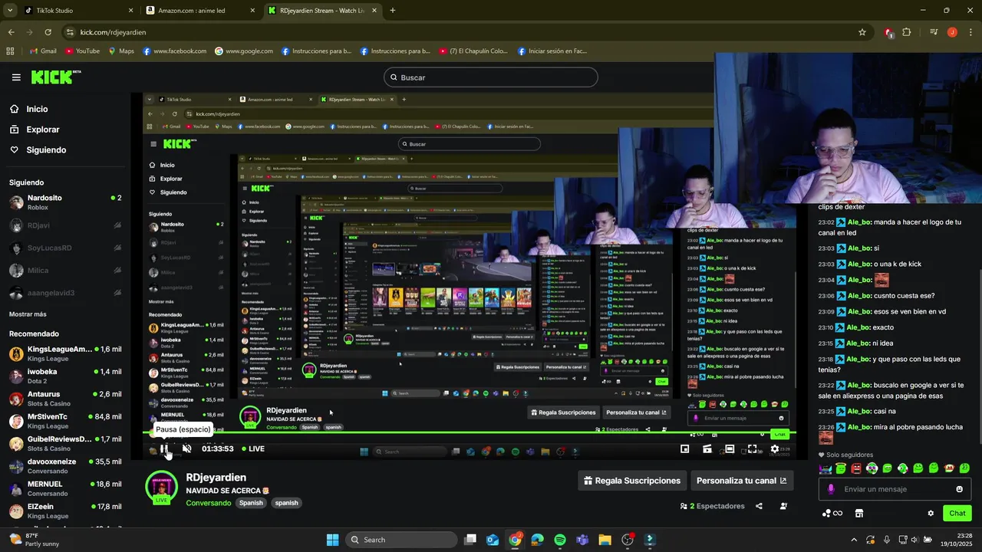Open emoji picker in chat input
Image resolution: width=982 pixels, height=552 pixels.
tap(959, 489)
